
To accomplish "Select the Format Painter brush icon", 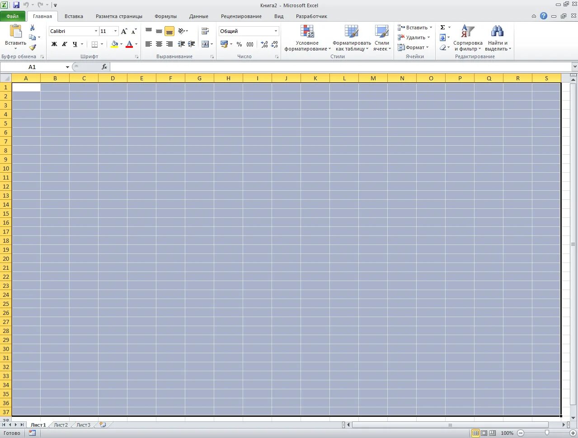I will pos(33,47).
